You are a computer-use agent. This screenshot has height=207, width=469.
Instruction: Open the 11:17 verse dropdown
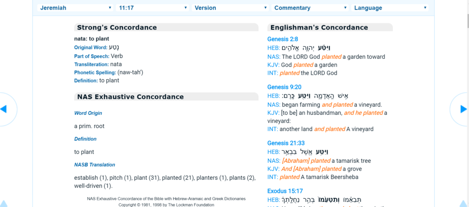(x=153, y=8)
